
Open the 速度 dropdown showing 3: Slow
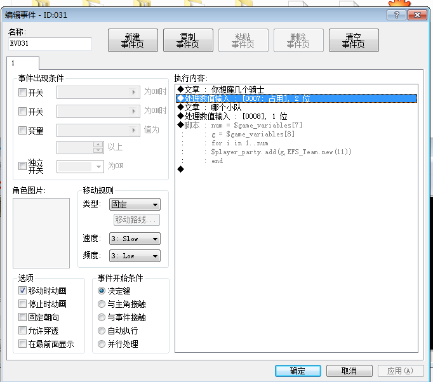pyautogui.click(x=135, y=239)
